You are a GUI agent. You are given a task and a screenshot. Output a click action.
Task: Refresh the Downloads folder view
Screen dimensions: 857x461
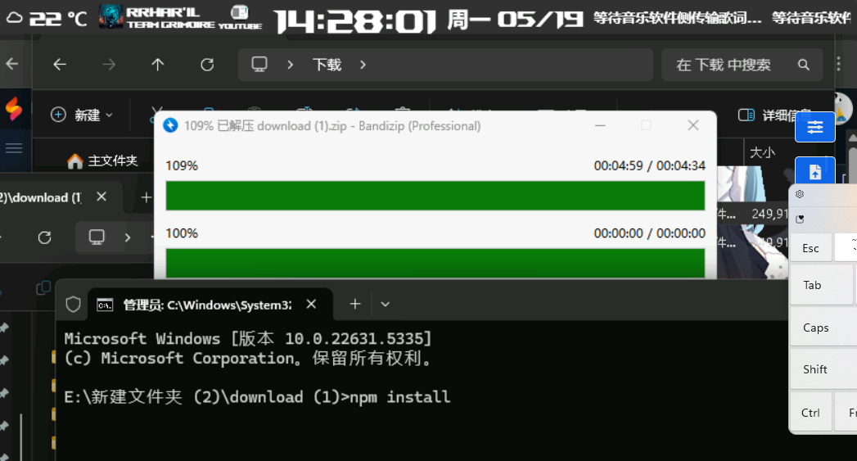207,65
